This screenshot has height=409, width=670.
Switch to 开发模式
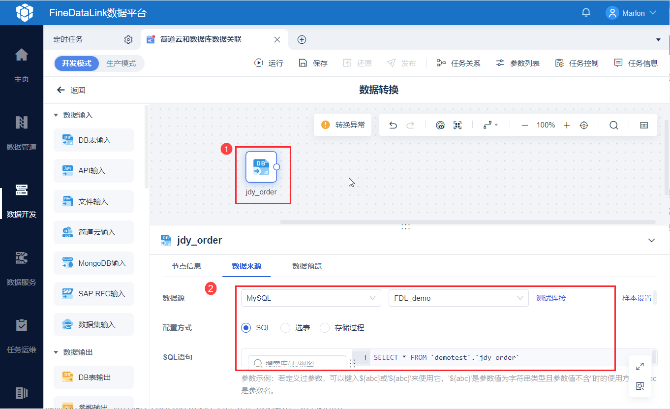coord(77,63)
